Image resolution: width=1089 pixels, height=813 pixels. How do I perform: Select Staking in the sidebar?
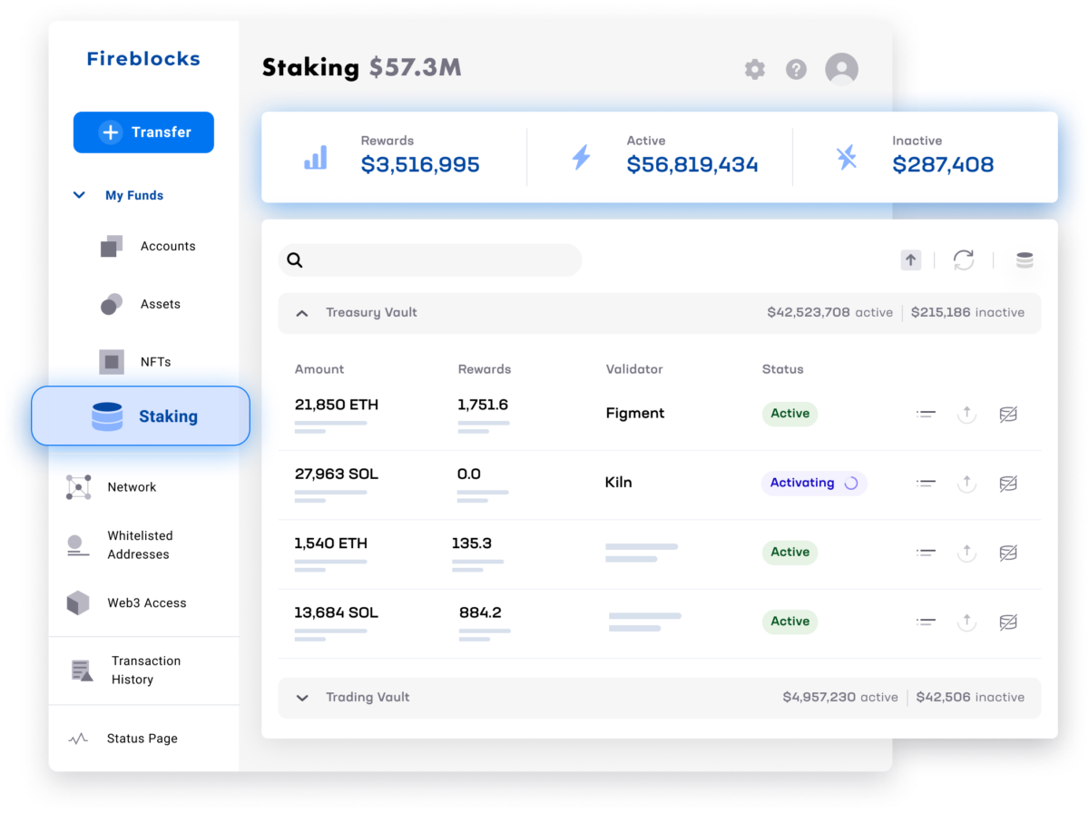(141, 416)
